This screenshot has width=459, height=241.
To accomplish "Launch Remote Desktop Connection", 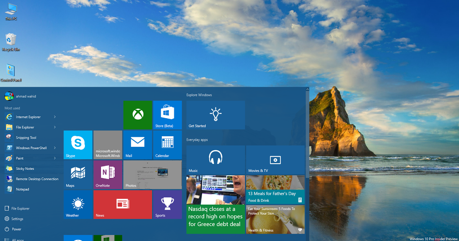I will tap(37, 179).
